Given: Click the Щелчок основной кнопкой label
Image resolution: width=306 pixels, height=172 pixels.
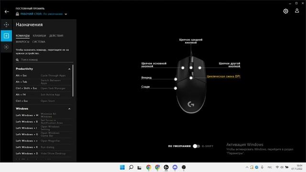Looking at the screenshot, I should pyautogui.click(x=154, y=65).
